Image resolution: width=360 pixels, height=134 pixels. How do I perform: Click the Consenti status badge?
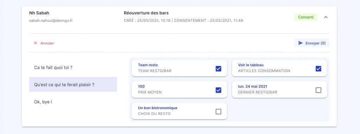306,17
